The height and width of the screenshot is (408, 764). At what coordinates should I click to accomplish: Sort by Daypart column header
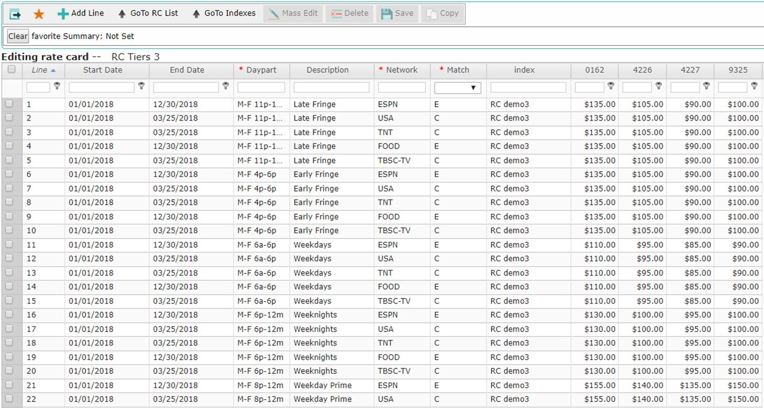tap(261, 70)
